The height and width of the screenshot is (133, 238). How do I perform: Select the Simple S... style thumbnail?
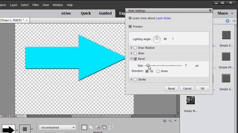(x=226, y=78)
